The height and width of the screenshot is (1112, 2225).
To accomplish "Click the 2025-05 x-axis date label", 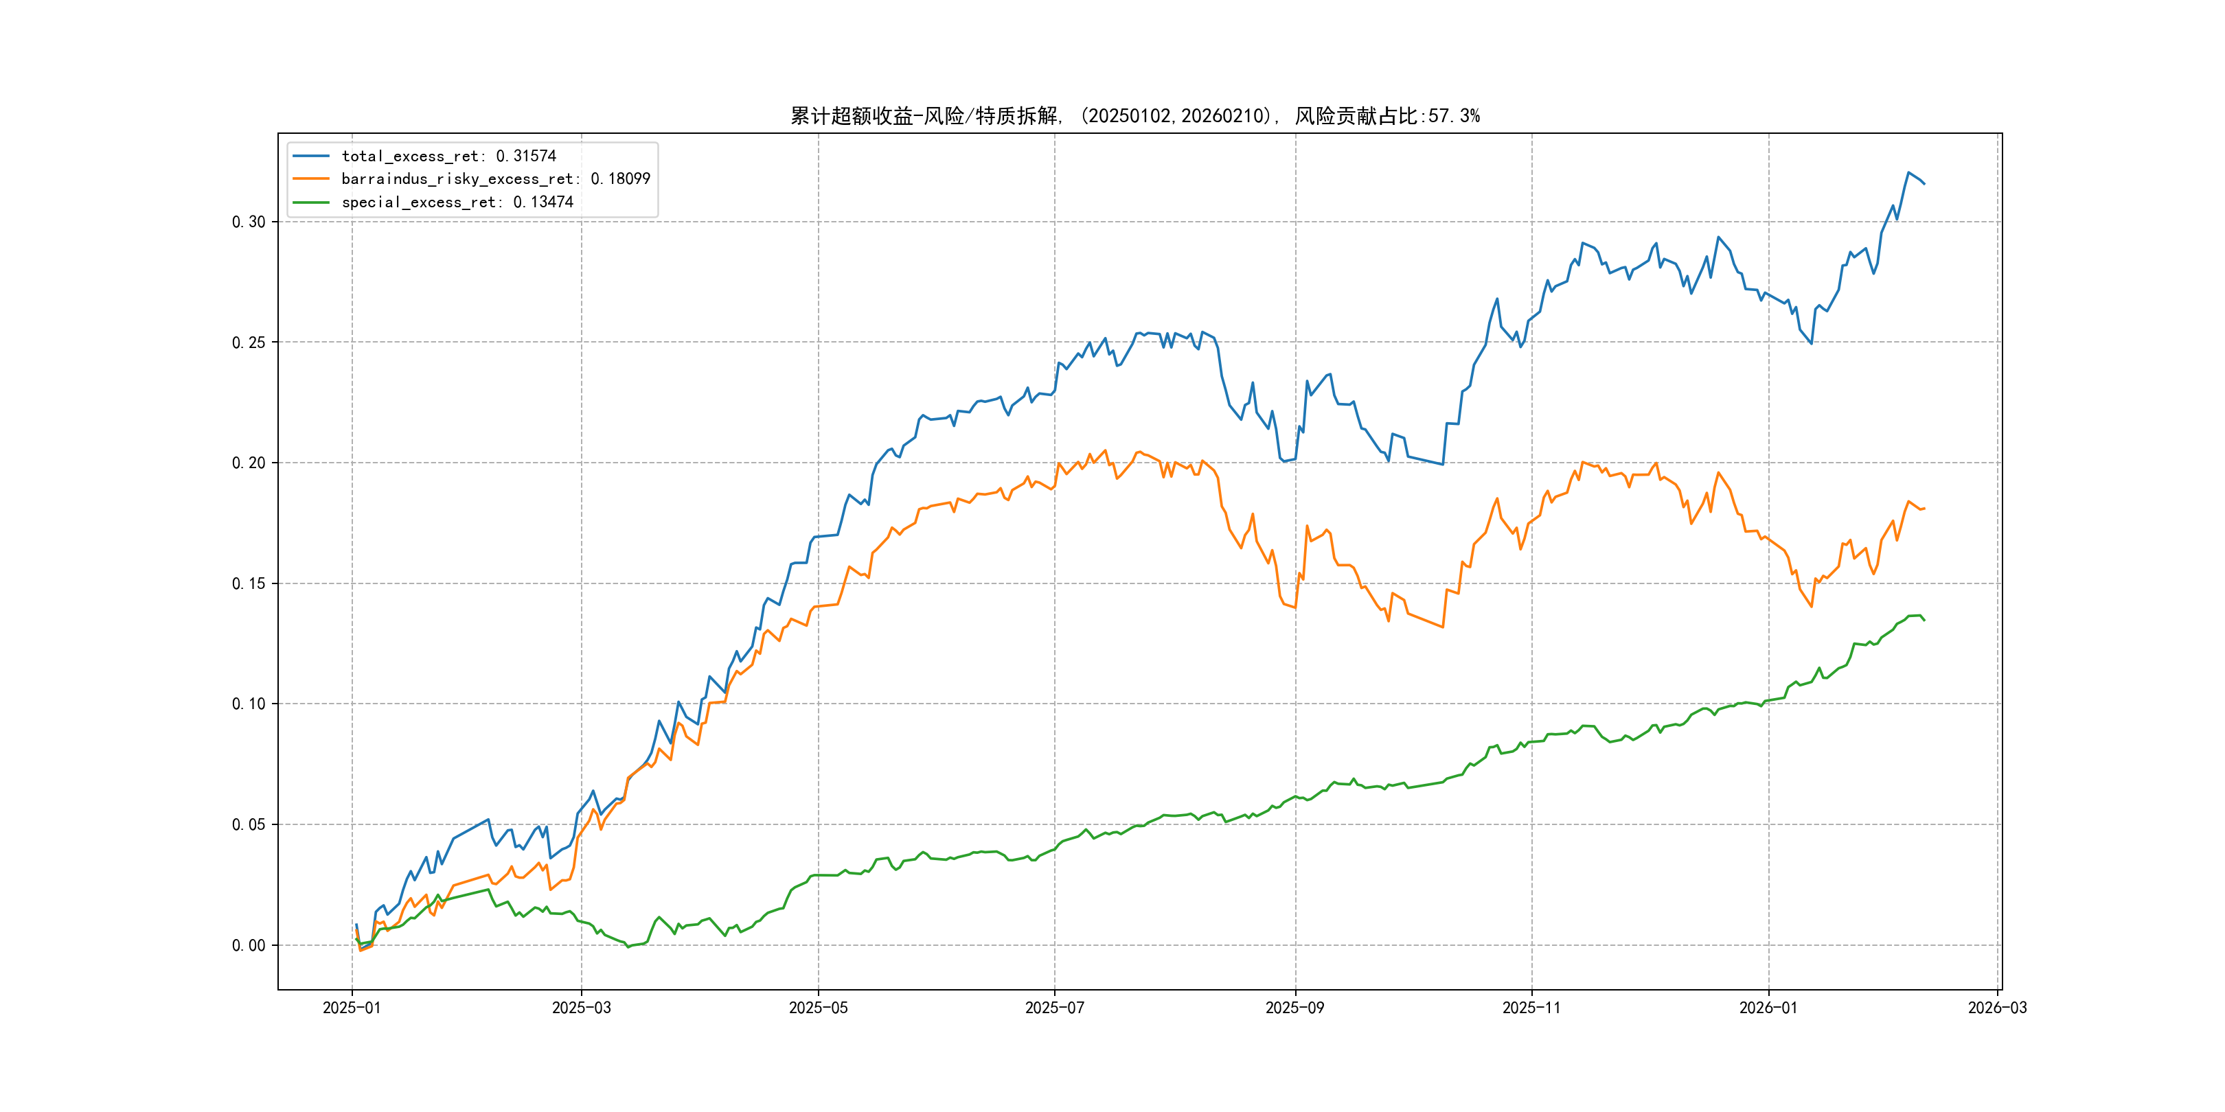I will [818, 1008].
